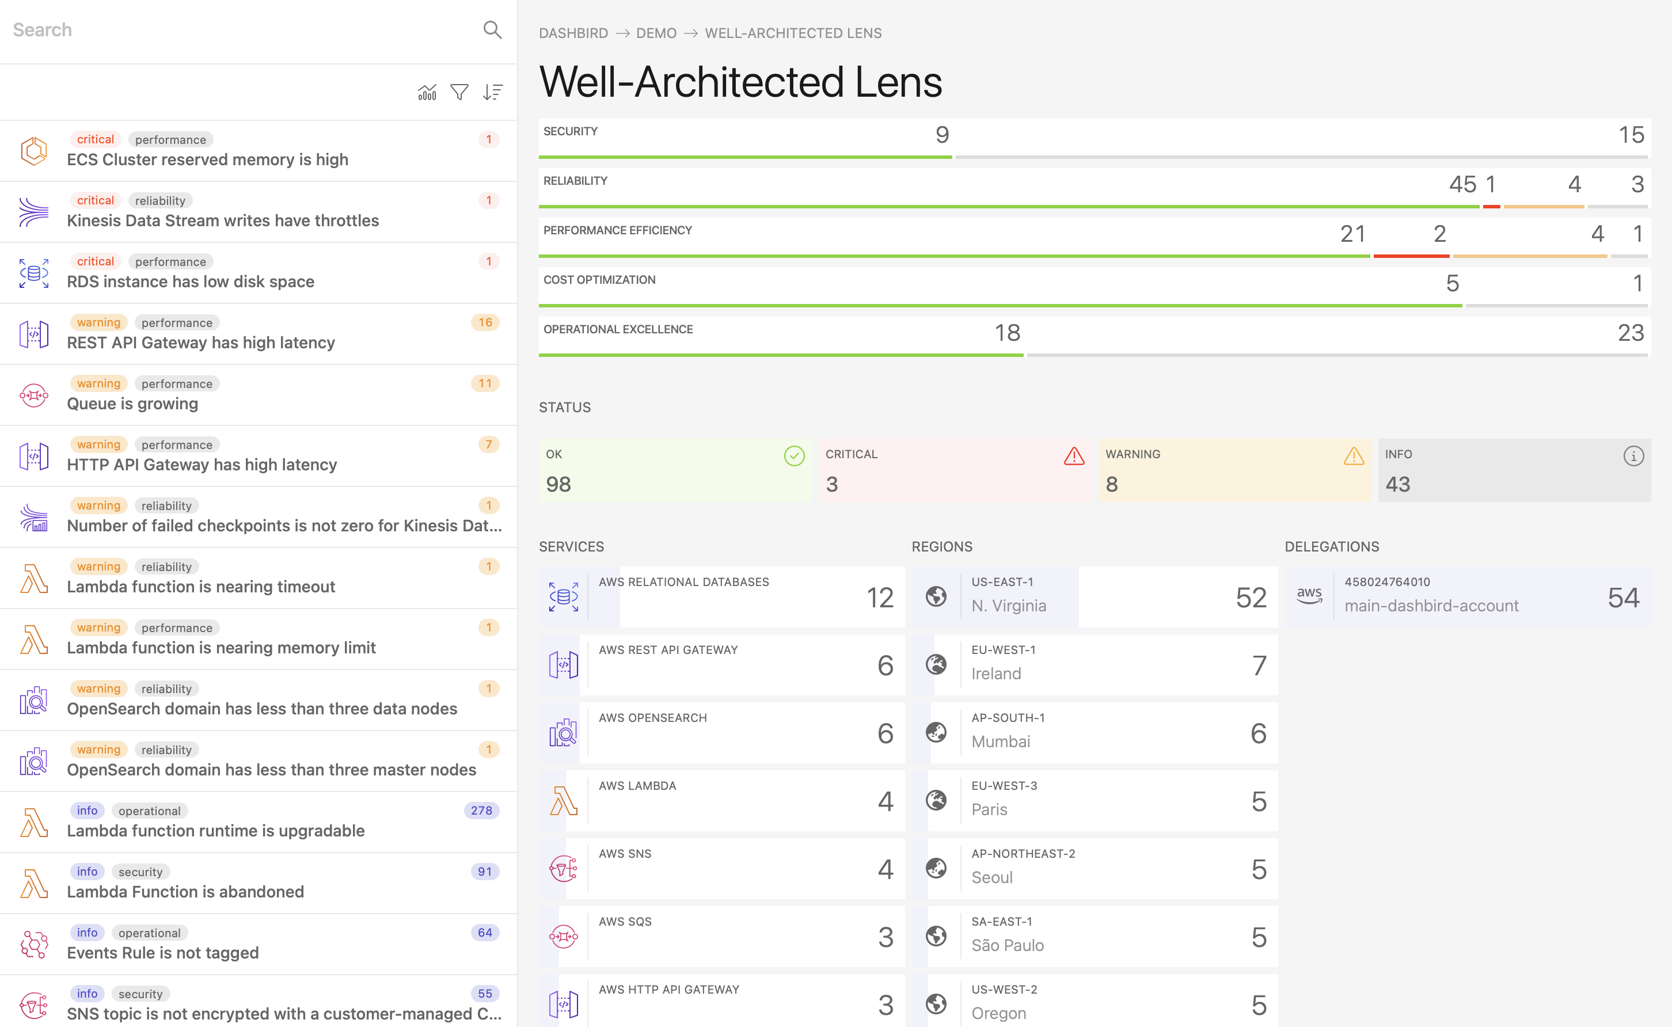Viewport: 1672px width, 1027px height.
Task: Select AP-NORTHEAST-2 Seoul region row
Action: point(1095,869)
